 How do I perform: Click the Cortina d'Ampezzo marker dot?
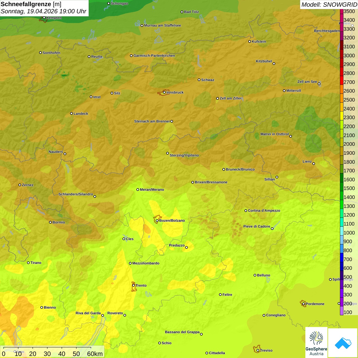pyautogui.click(x=246, y=211)
